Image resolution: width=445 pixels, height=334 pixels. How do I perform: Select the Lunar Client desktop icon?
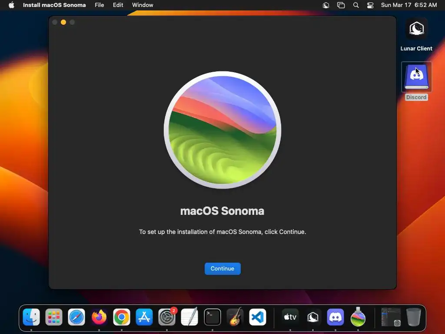(416, 29)
